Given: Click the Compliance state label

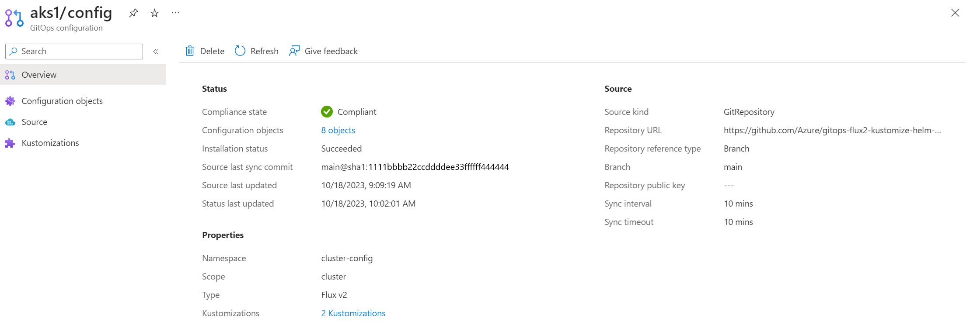Looking at the screenshot, I should [234, 112].
